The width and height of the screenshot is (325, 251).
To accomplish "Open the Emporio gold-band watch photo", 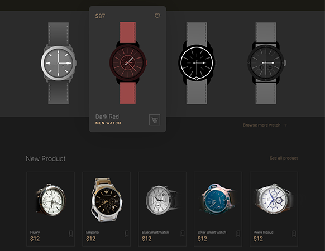I will 107,200.
